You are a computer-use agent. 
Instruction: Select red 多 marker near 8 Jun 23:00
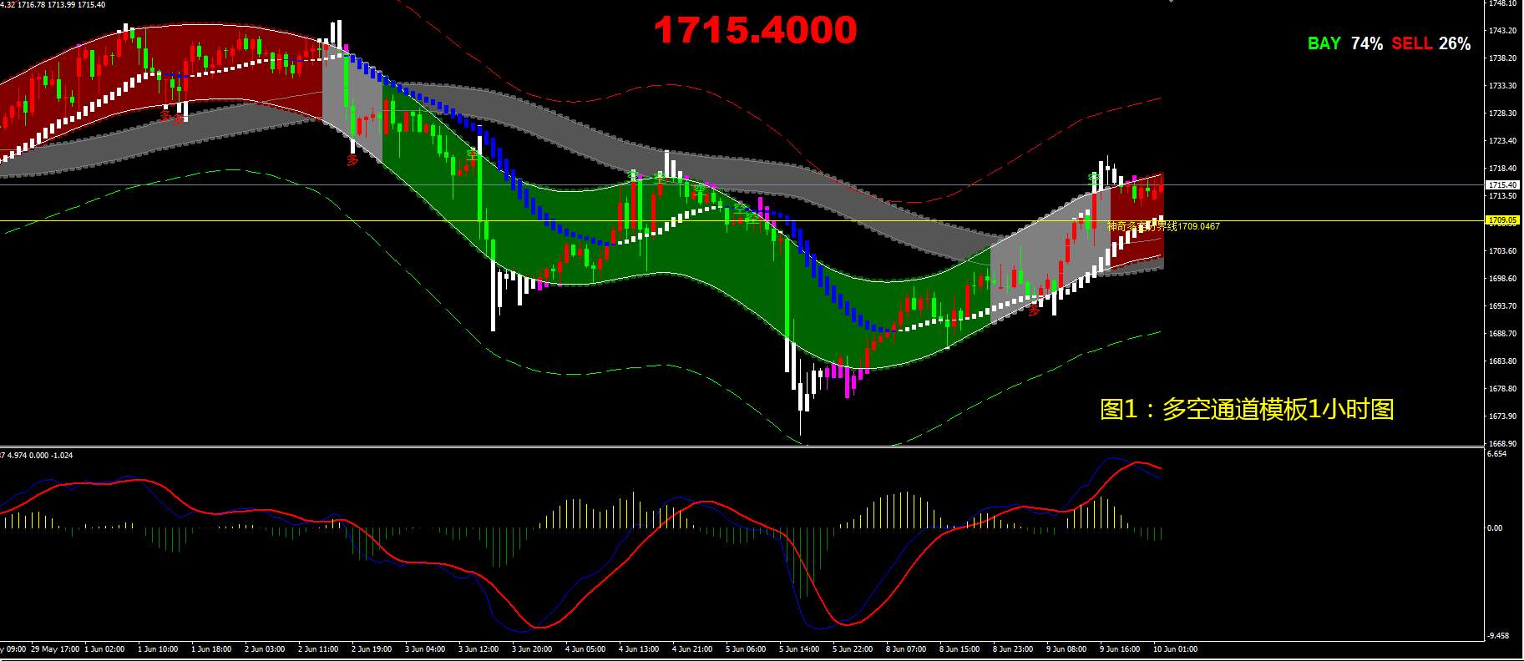click(1034, 311)
